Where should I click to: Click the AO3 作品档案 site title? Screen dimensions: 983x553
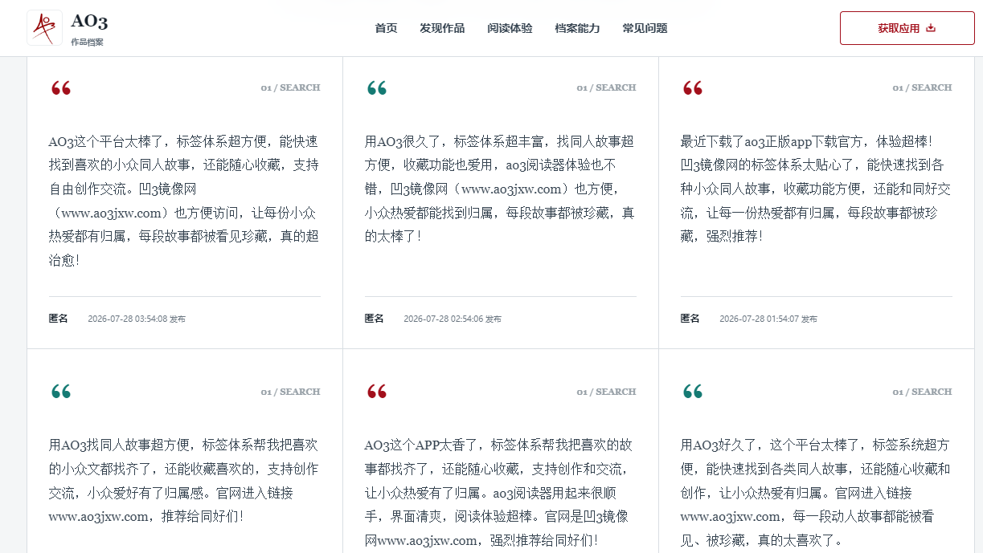[89, 29]
